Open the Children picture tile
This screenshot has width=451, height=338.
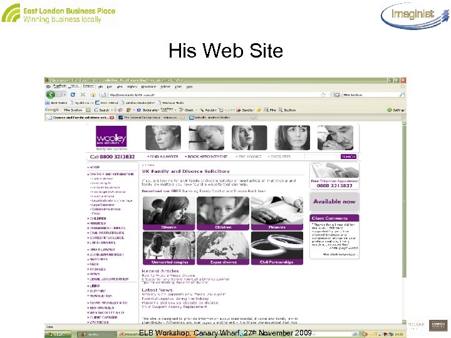[x=223, y=213]
